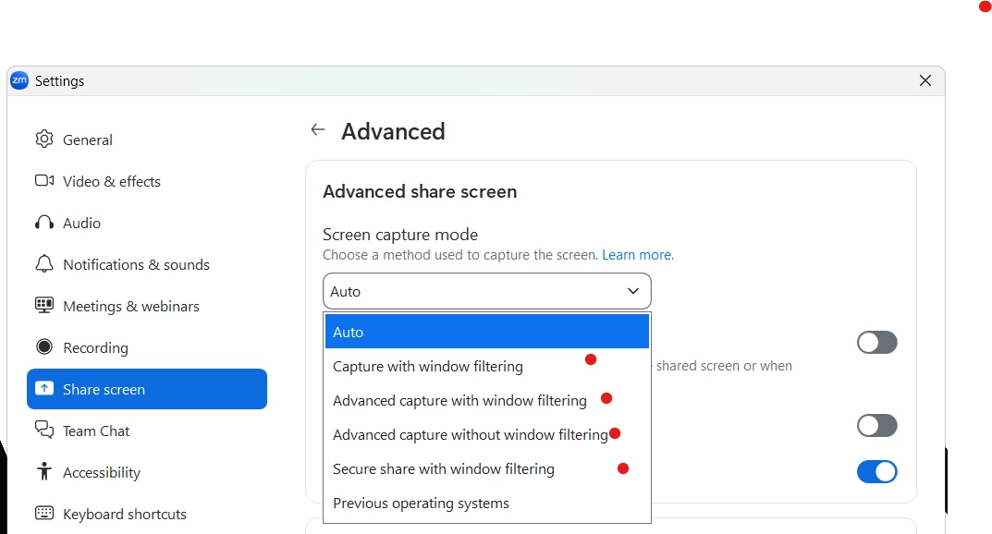Open the Learn more link
992x534 pixels.
click(638, 255)
